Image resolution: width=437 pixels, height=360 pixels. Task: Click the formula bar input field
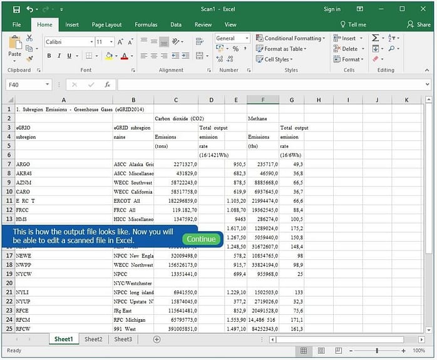point(269,85)
